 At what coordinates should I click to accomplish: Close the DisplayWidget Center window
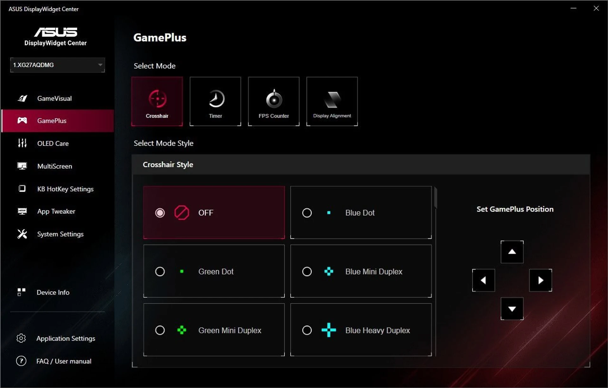pyautogui.click(x=596, y=9)
